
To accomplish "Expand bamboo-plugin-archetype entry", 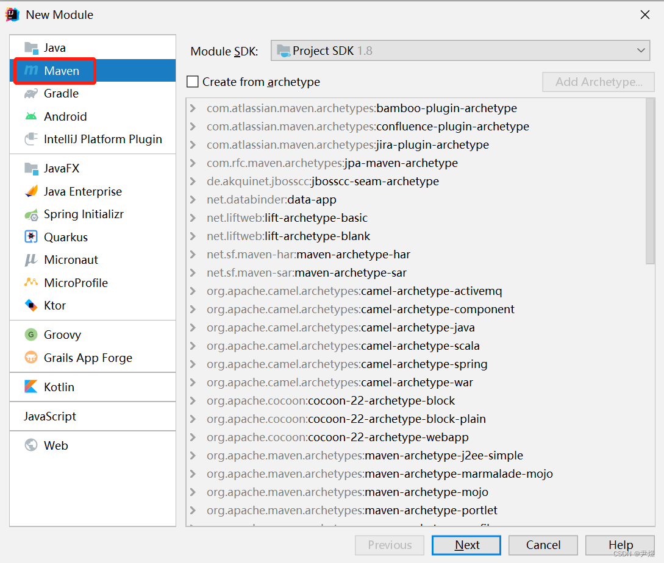I will click(193, 108).
